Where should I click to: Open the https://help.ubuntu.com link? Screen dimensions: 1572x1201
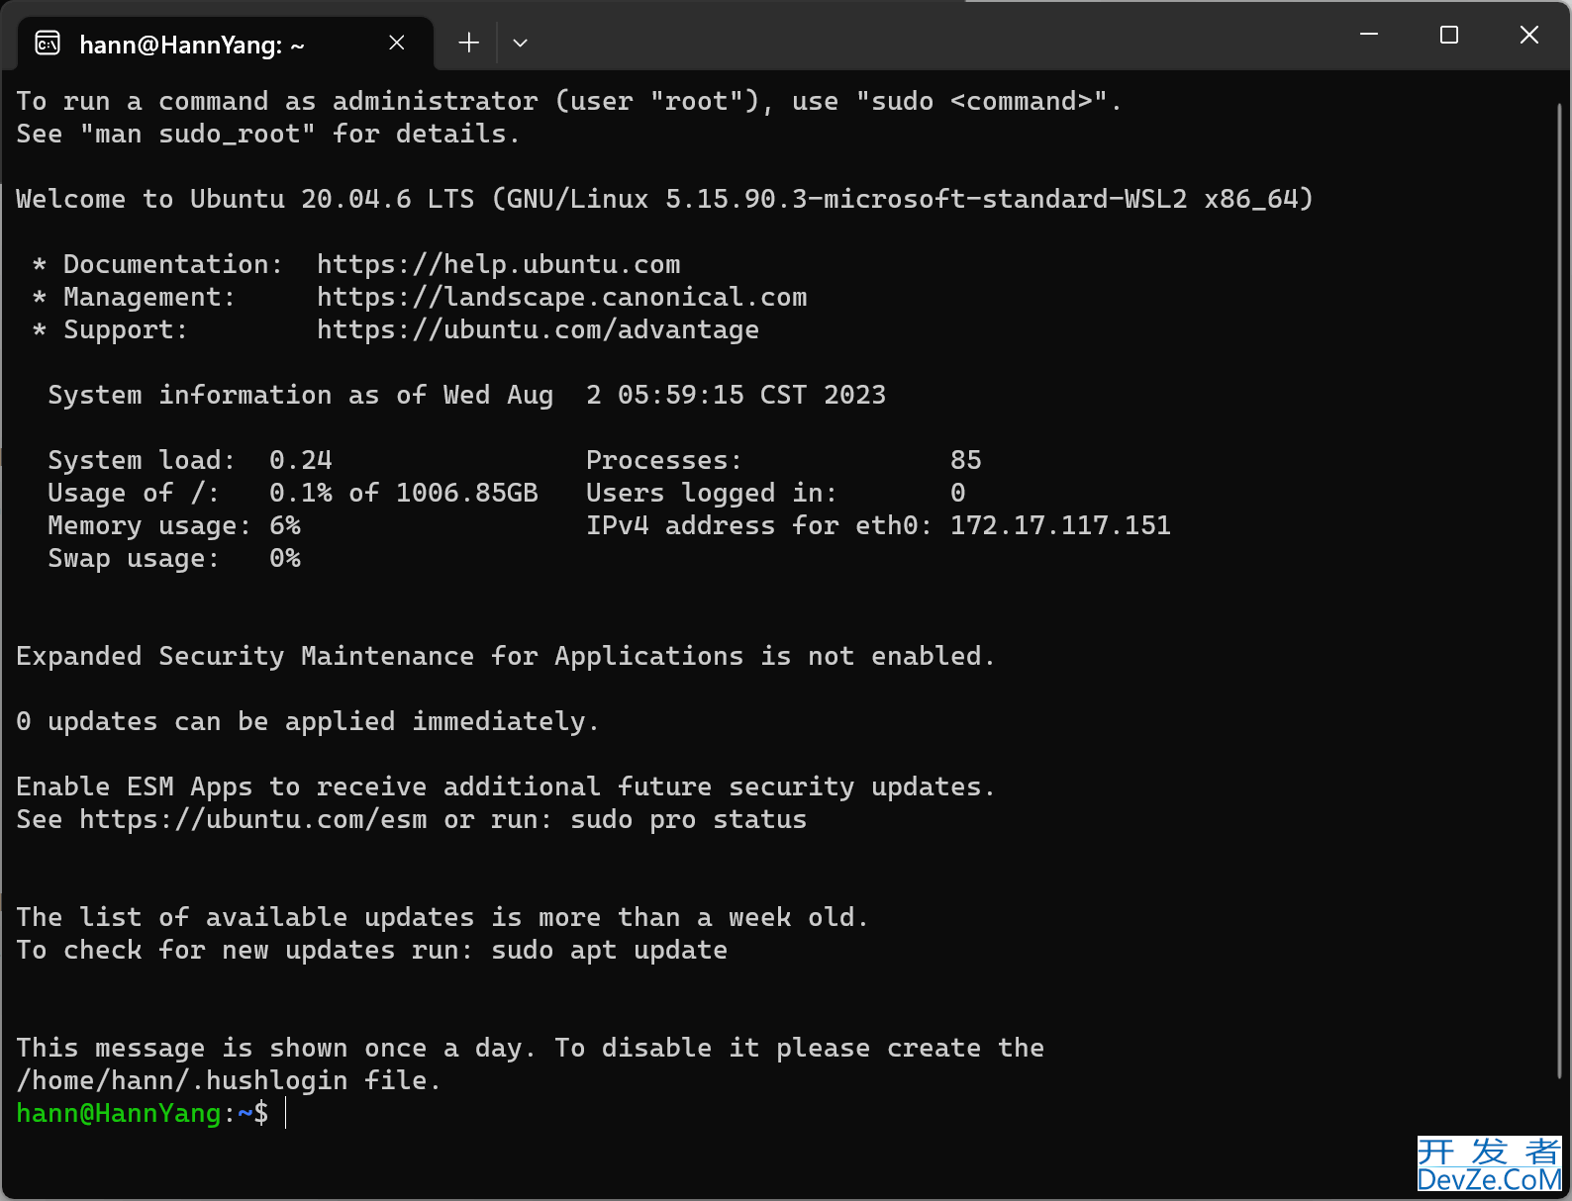point(499,264)
